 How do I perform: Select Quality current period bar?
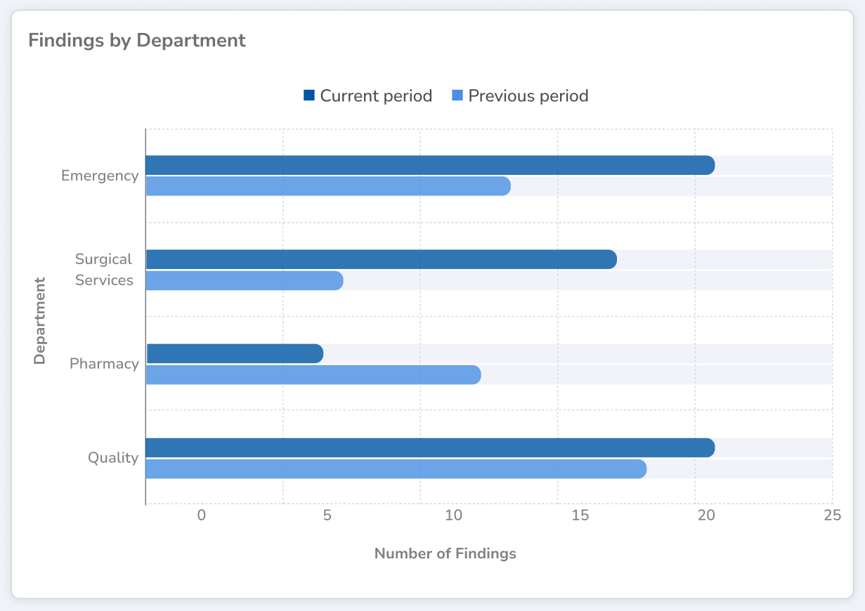click(x=430, y=447)
